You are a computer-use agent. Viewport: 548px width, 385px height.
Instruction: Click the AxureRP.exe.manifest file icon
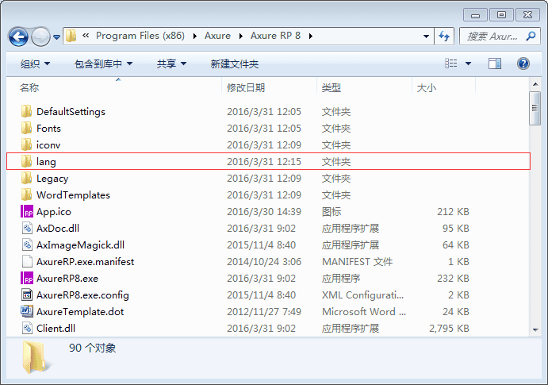point(27,262)
